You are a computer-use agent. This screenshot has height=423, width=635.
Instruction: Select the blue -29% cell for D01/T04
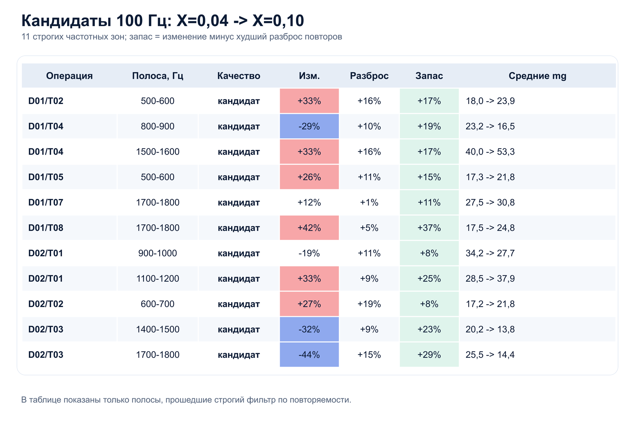tap(309, 126)
